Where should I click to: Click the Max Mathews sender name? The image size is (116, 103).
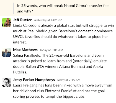pos(25,50)
